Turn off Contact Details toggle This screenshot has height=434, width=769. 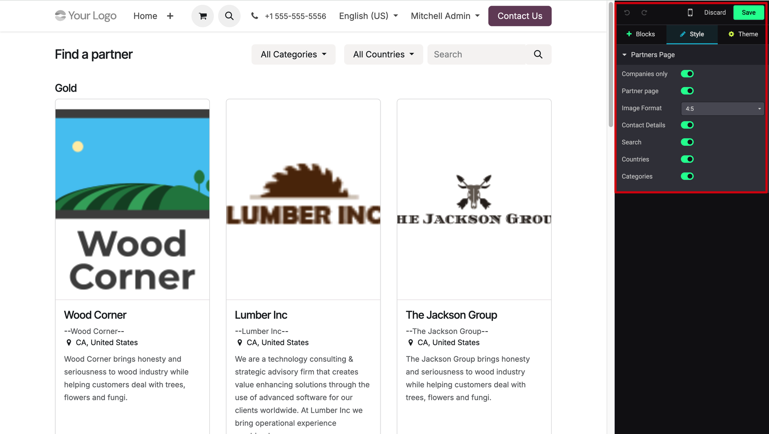[x=687, y=125]
